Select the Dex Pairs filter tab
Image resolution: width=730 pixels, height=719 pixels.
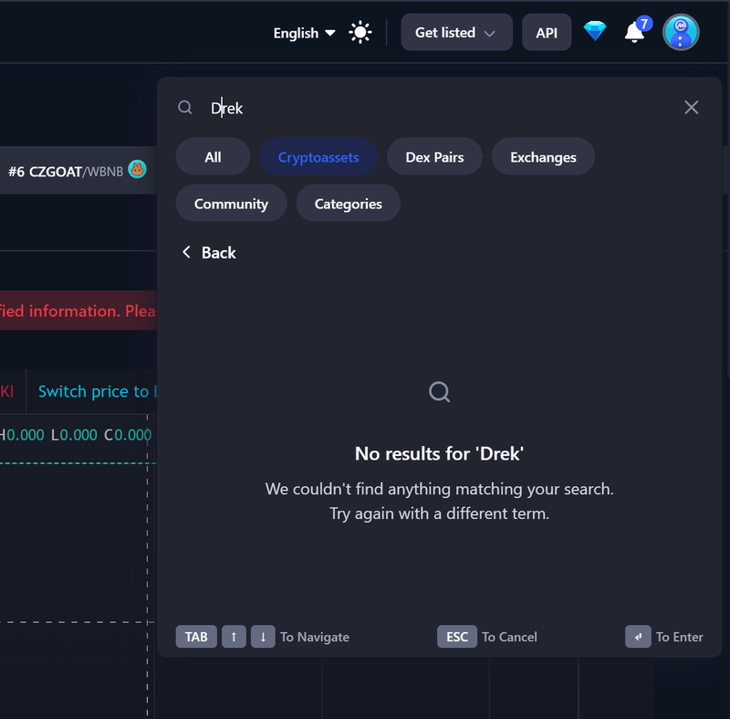434,156
